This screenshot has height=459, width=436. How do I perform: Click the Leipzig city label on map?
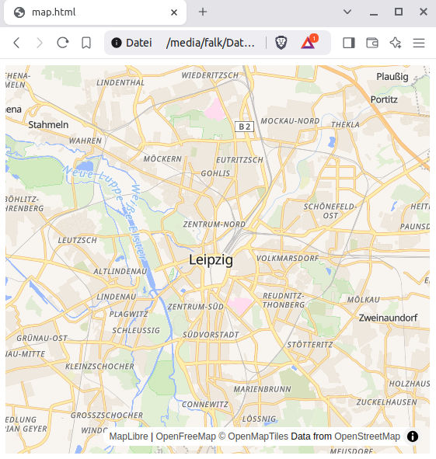(x=211, y=260)
